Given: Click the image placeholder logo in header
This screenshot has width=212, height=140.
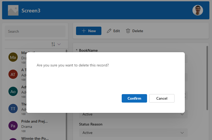Looking at the screenshot, I should [13, 11].
